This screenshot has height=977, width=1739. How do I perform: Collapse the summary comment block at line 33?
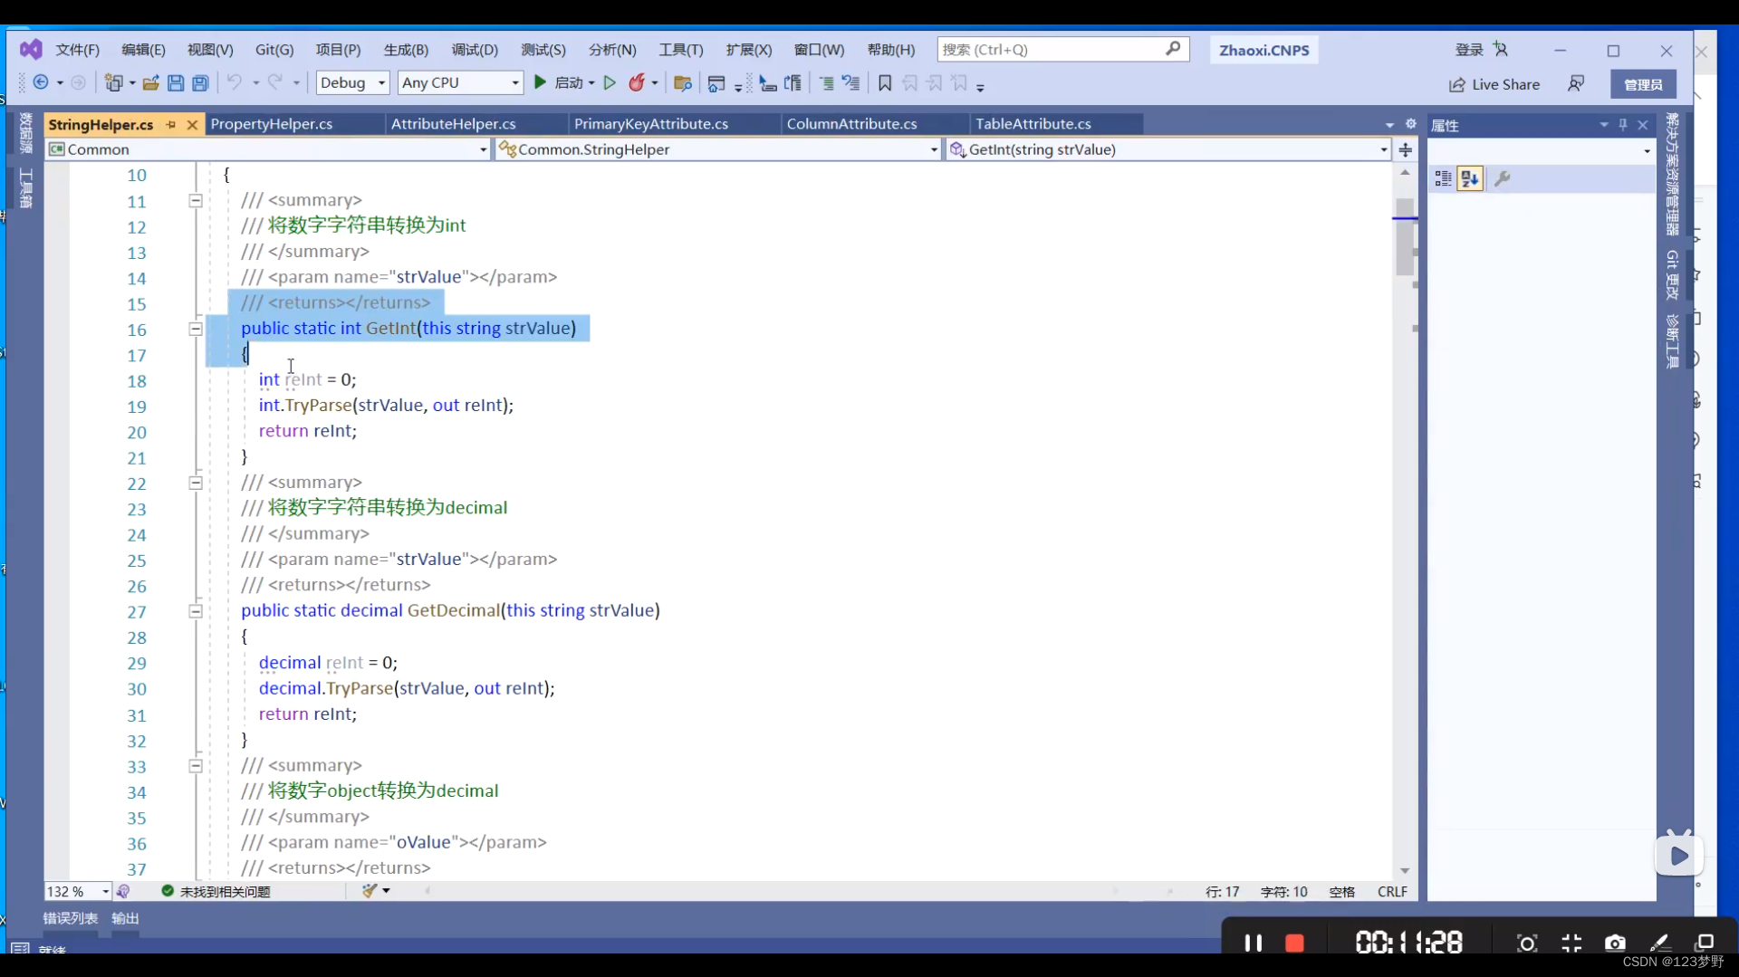(x=195, y=767)
